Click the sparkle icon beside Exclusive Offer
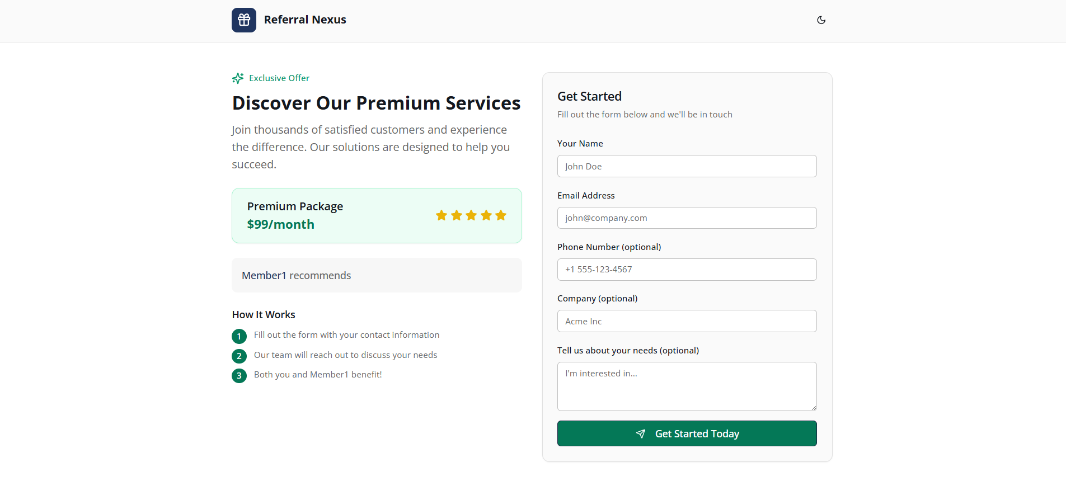Image resolution: width=1066 pixels, height=486 pixels. (x=238, y=78)
